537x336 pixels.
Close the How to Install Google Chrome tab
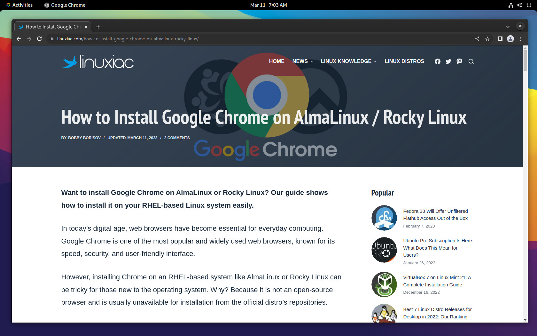pyautogui.click(x=86, y=27)
